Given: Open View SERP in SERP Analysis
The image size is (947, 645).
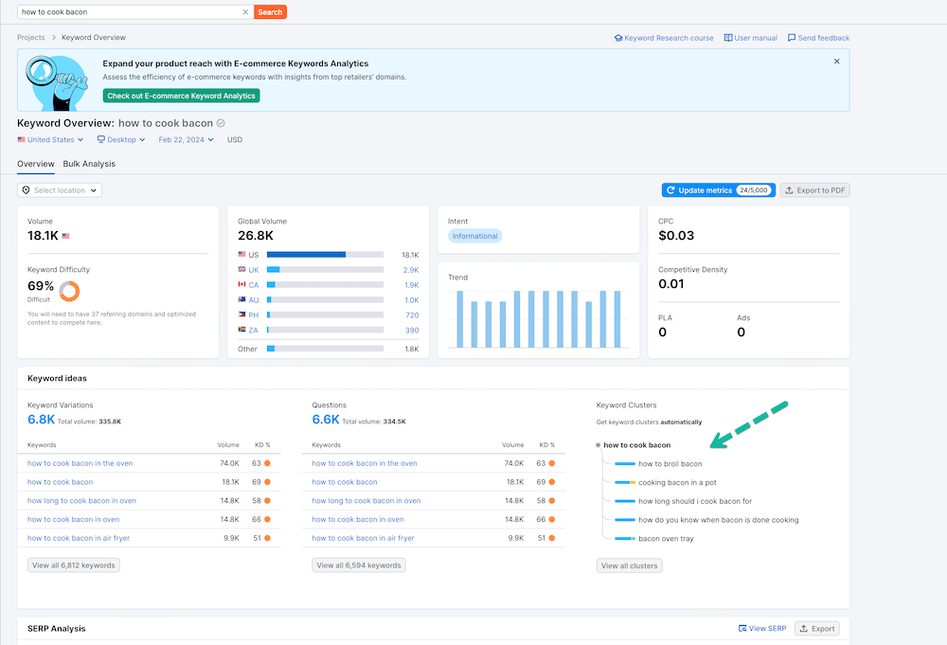Looking at the screenshot, I should 761,628.
